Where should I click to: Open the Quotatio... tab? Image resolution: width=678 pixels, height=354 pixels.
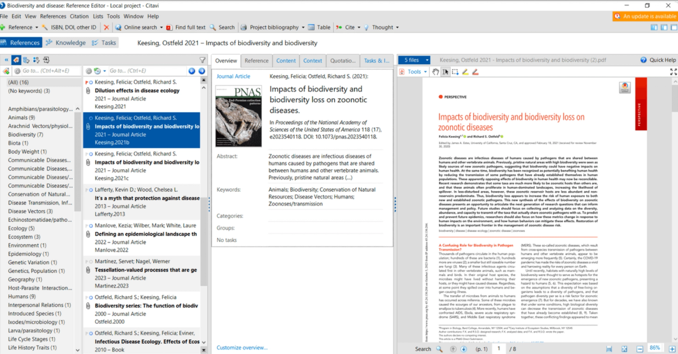(x=343, y=61)
